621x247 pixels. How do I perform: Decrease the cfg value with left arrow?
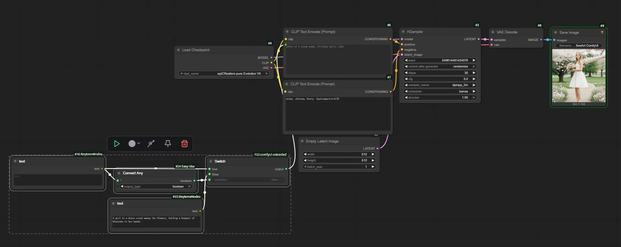(x=406, y=79)
